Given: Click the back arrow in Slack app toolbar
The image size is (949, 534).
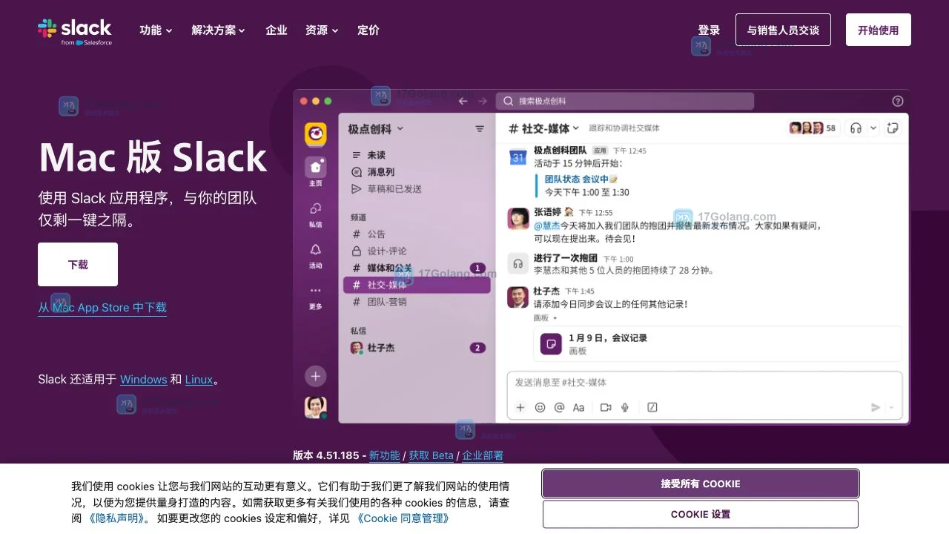Looking at the screenshot, I should click(463, 101).
